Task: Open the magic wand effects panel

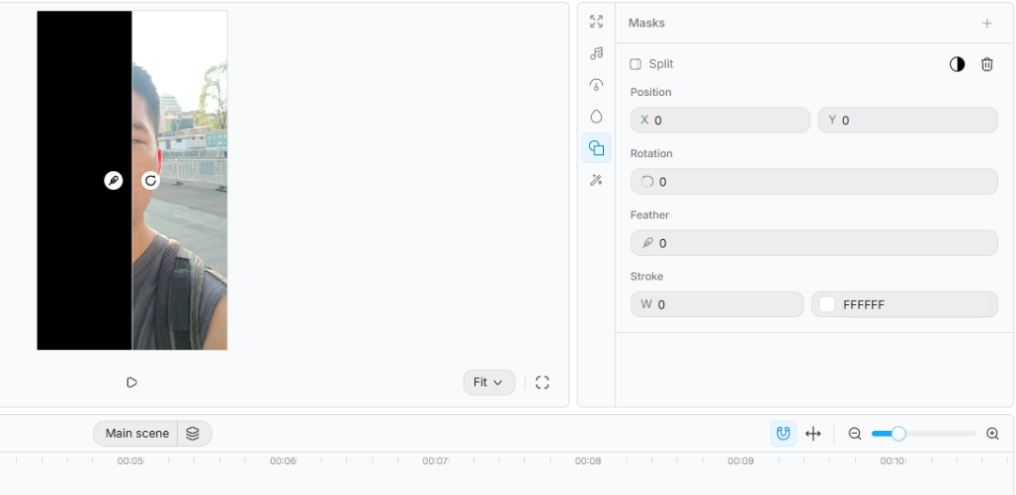Action: 596,180
